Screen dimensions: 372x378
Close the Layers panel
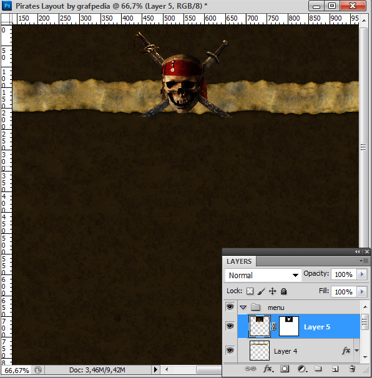(367, 251)
